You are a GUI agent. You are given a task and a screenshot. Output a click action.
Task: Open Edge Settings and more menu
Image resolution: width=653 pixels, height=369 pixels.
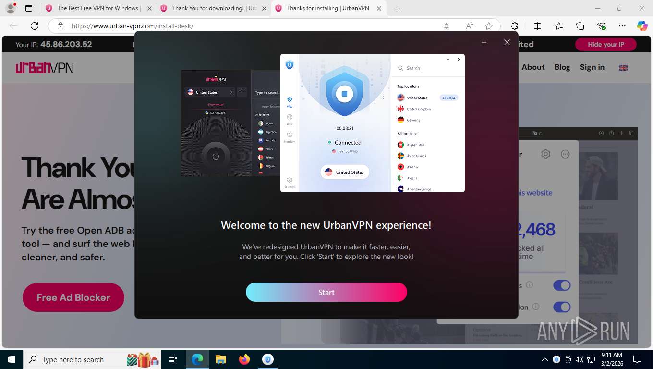622,26
